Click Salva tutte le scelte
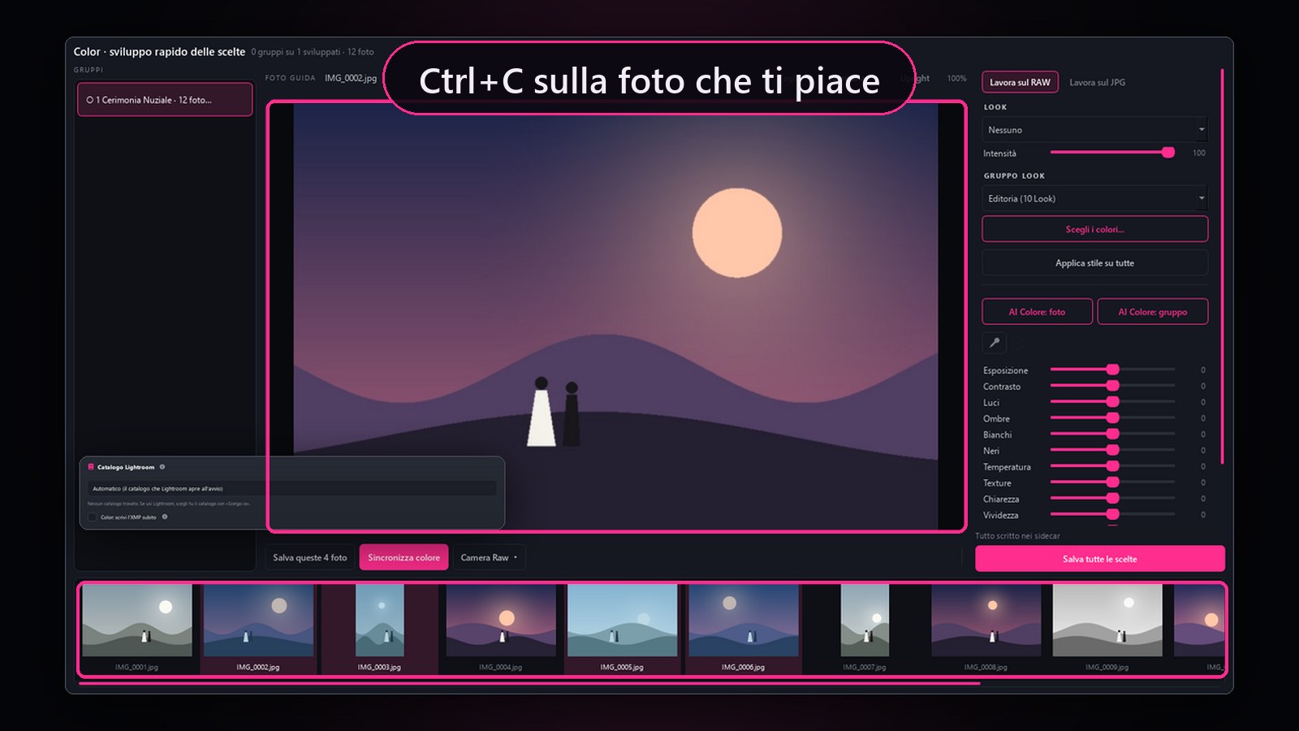1299x731 pixels. [1099, 559]
